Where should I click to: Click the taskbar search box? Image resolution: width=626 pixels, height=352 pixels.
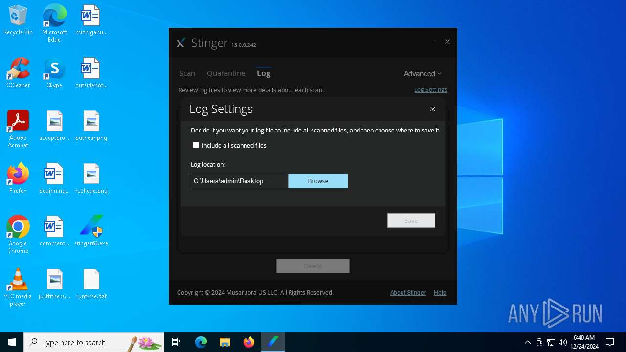point(94,342)
